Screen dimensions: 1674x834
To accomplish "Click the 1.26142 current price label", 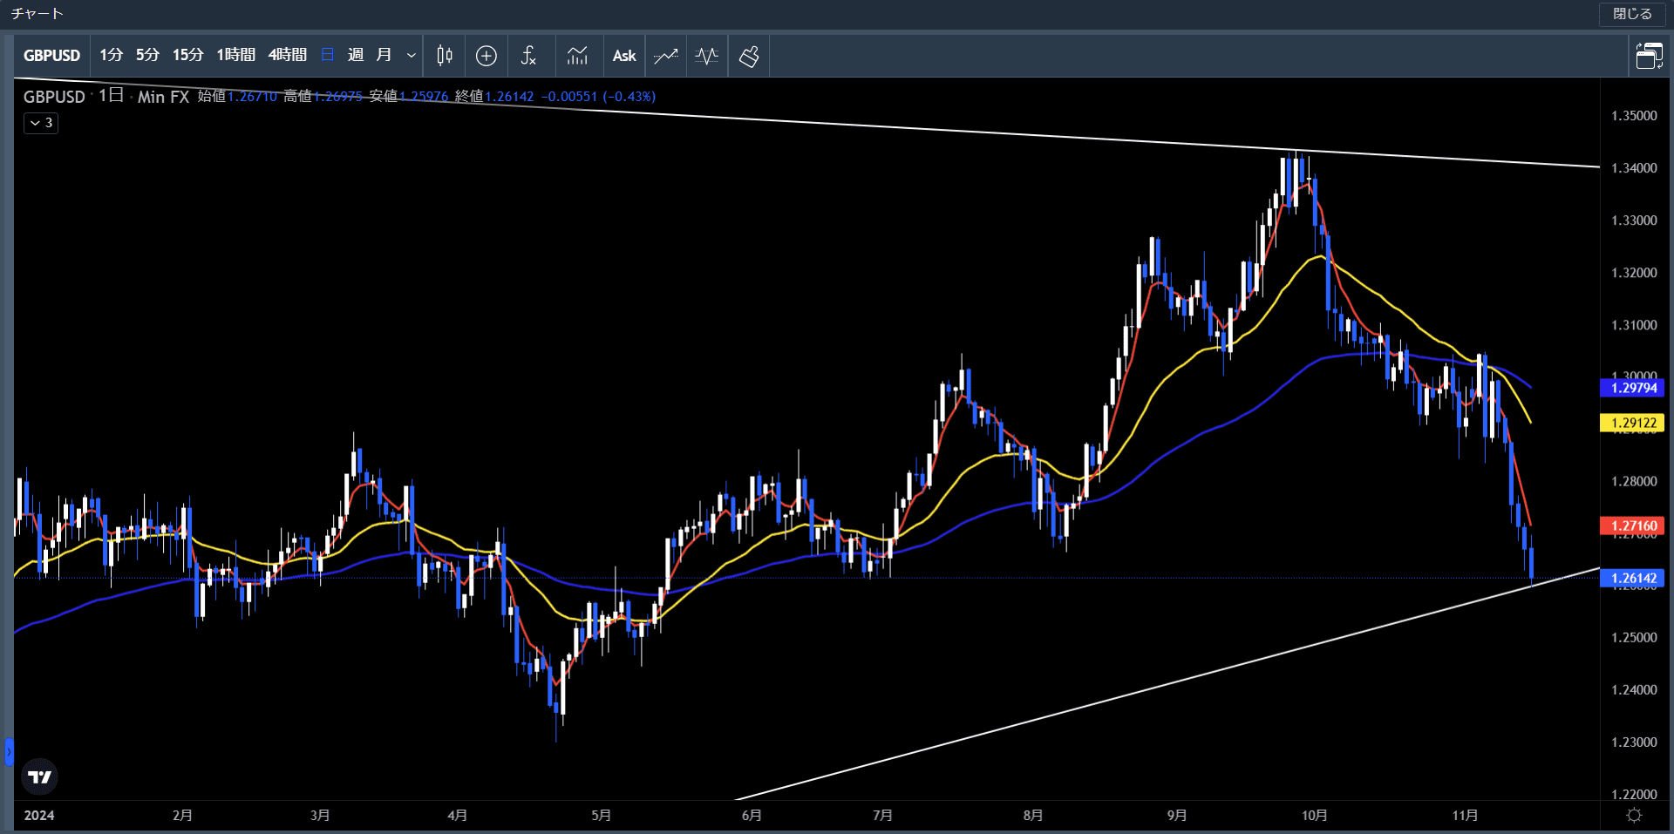I will [x=1633, y=578].
